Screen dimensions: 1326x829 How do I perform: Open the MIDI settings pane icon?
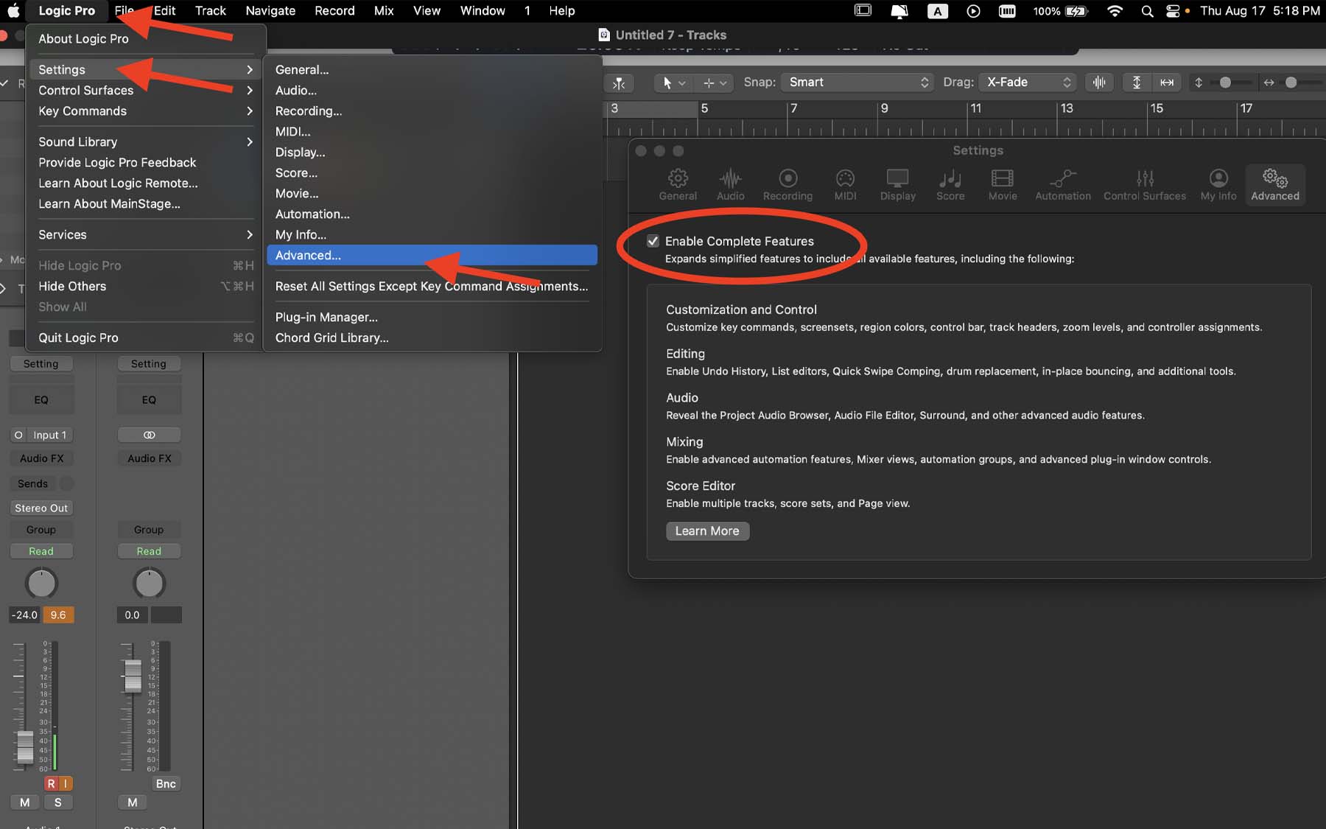pyautogui.click(x=845, y=184)
